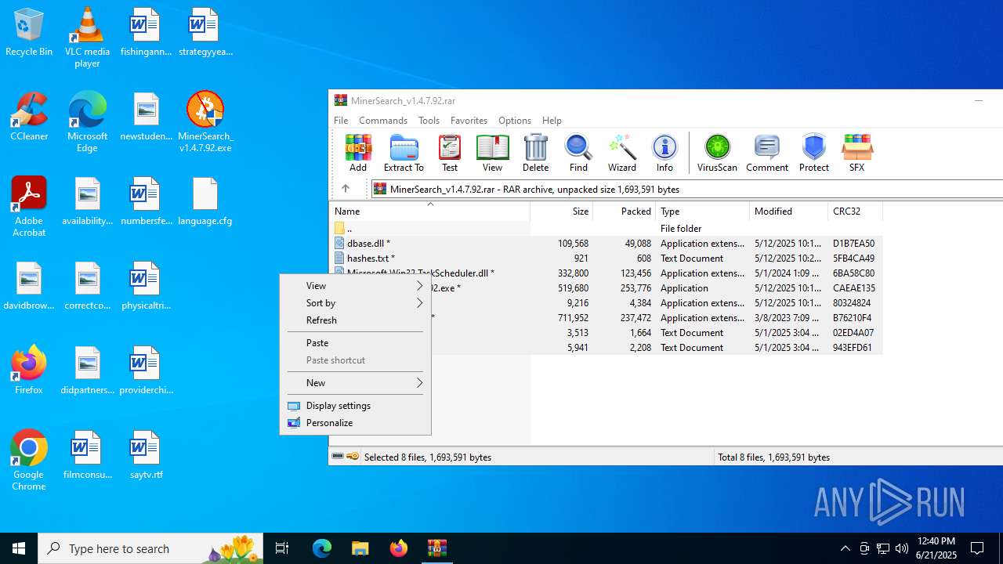Screen dimensions: 1003x564
Task: Click the Windows Start button
Action: point(19,548)
